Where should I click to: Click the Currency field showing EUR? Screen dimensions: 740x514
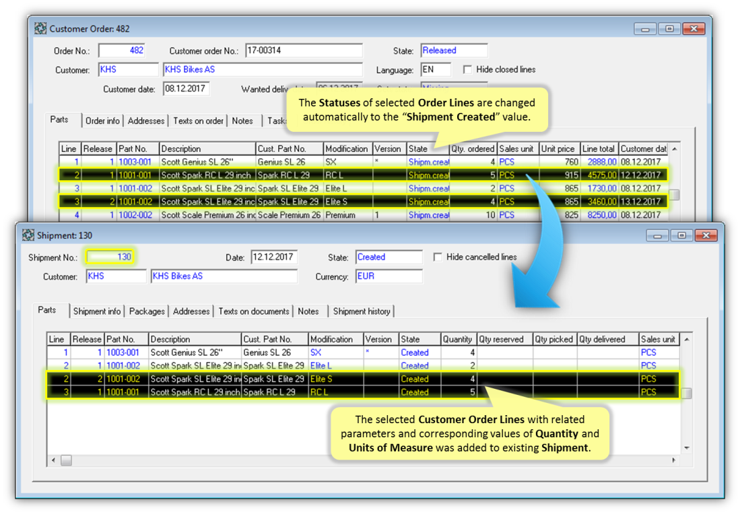[389, 277]
